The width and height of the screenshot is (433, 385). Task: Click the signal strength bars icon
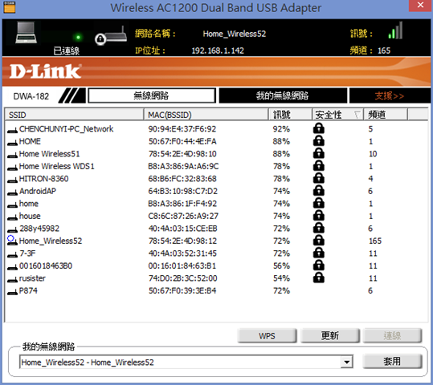coord(396,30)
